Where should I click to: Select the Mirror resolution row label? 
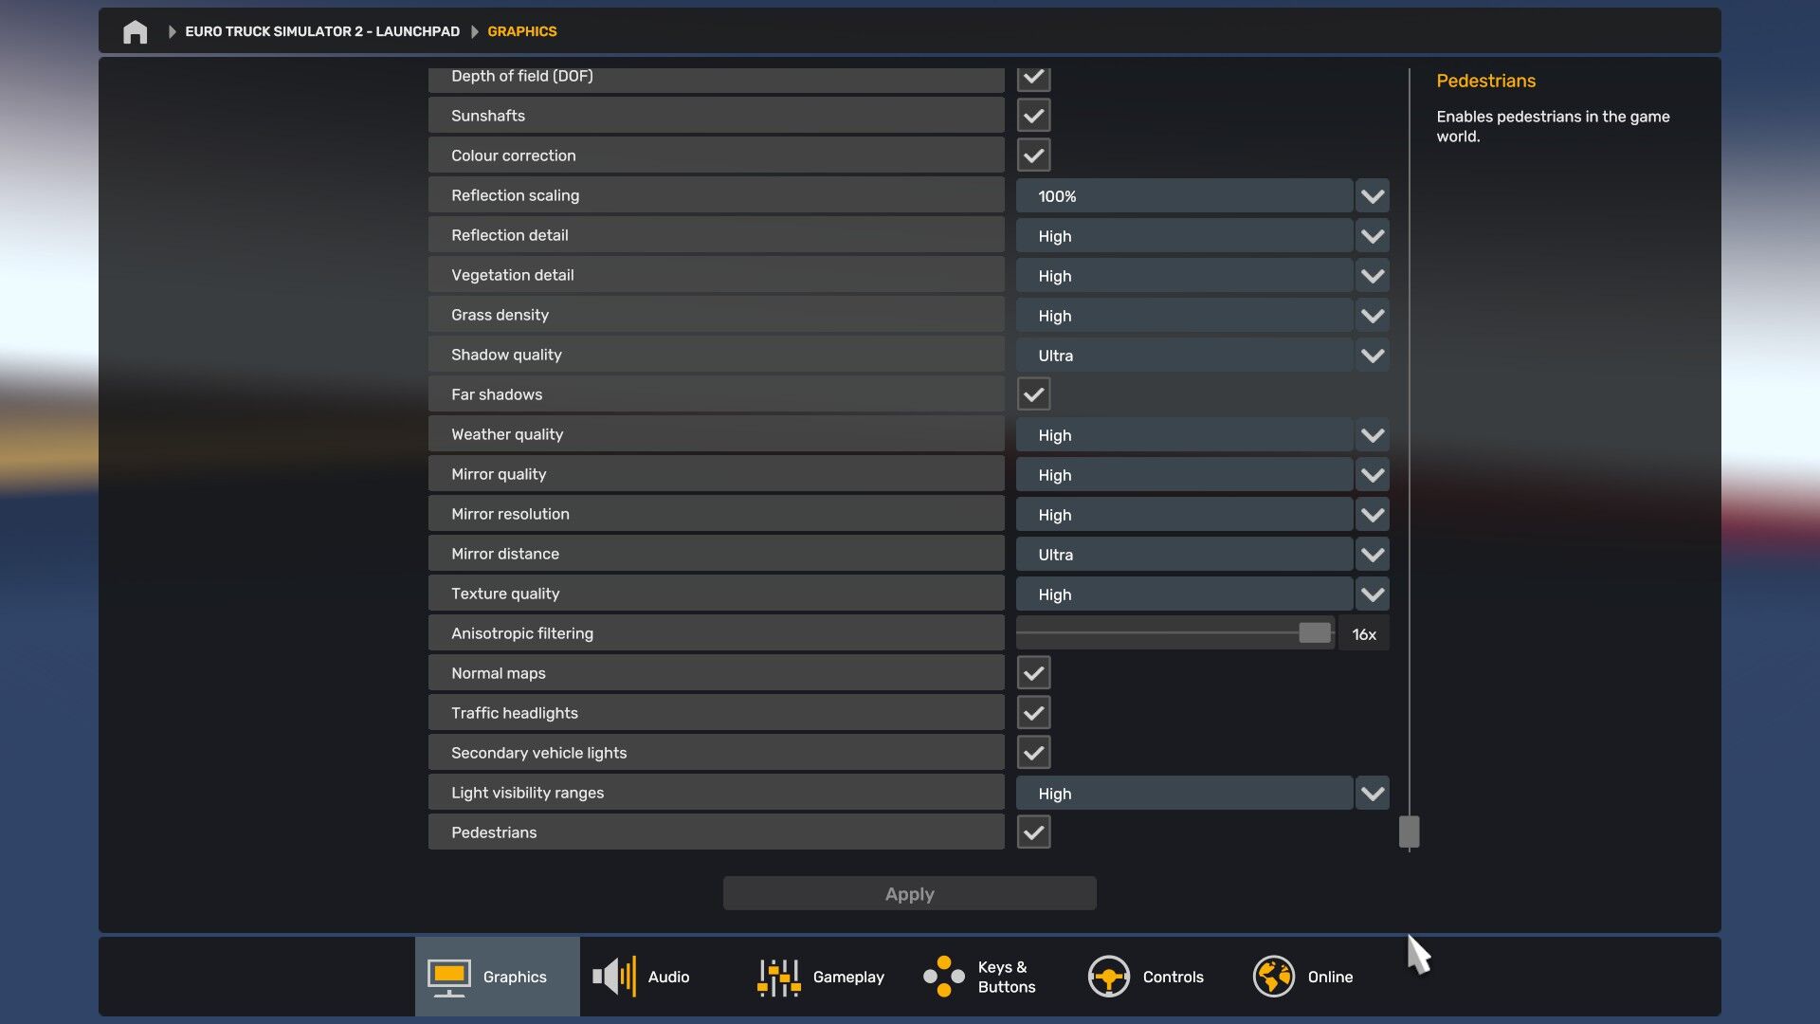pyautogui.click(x=716, y=514)
